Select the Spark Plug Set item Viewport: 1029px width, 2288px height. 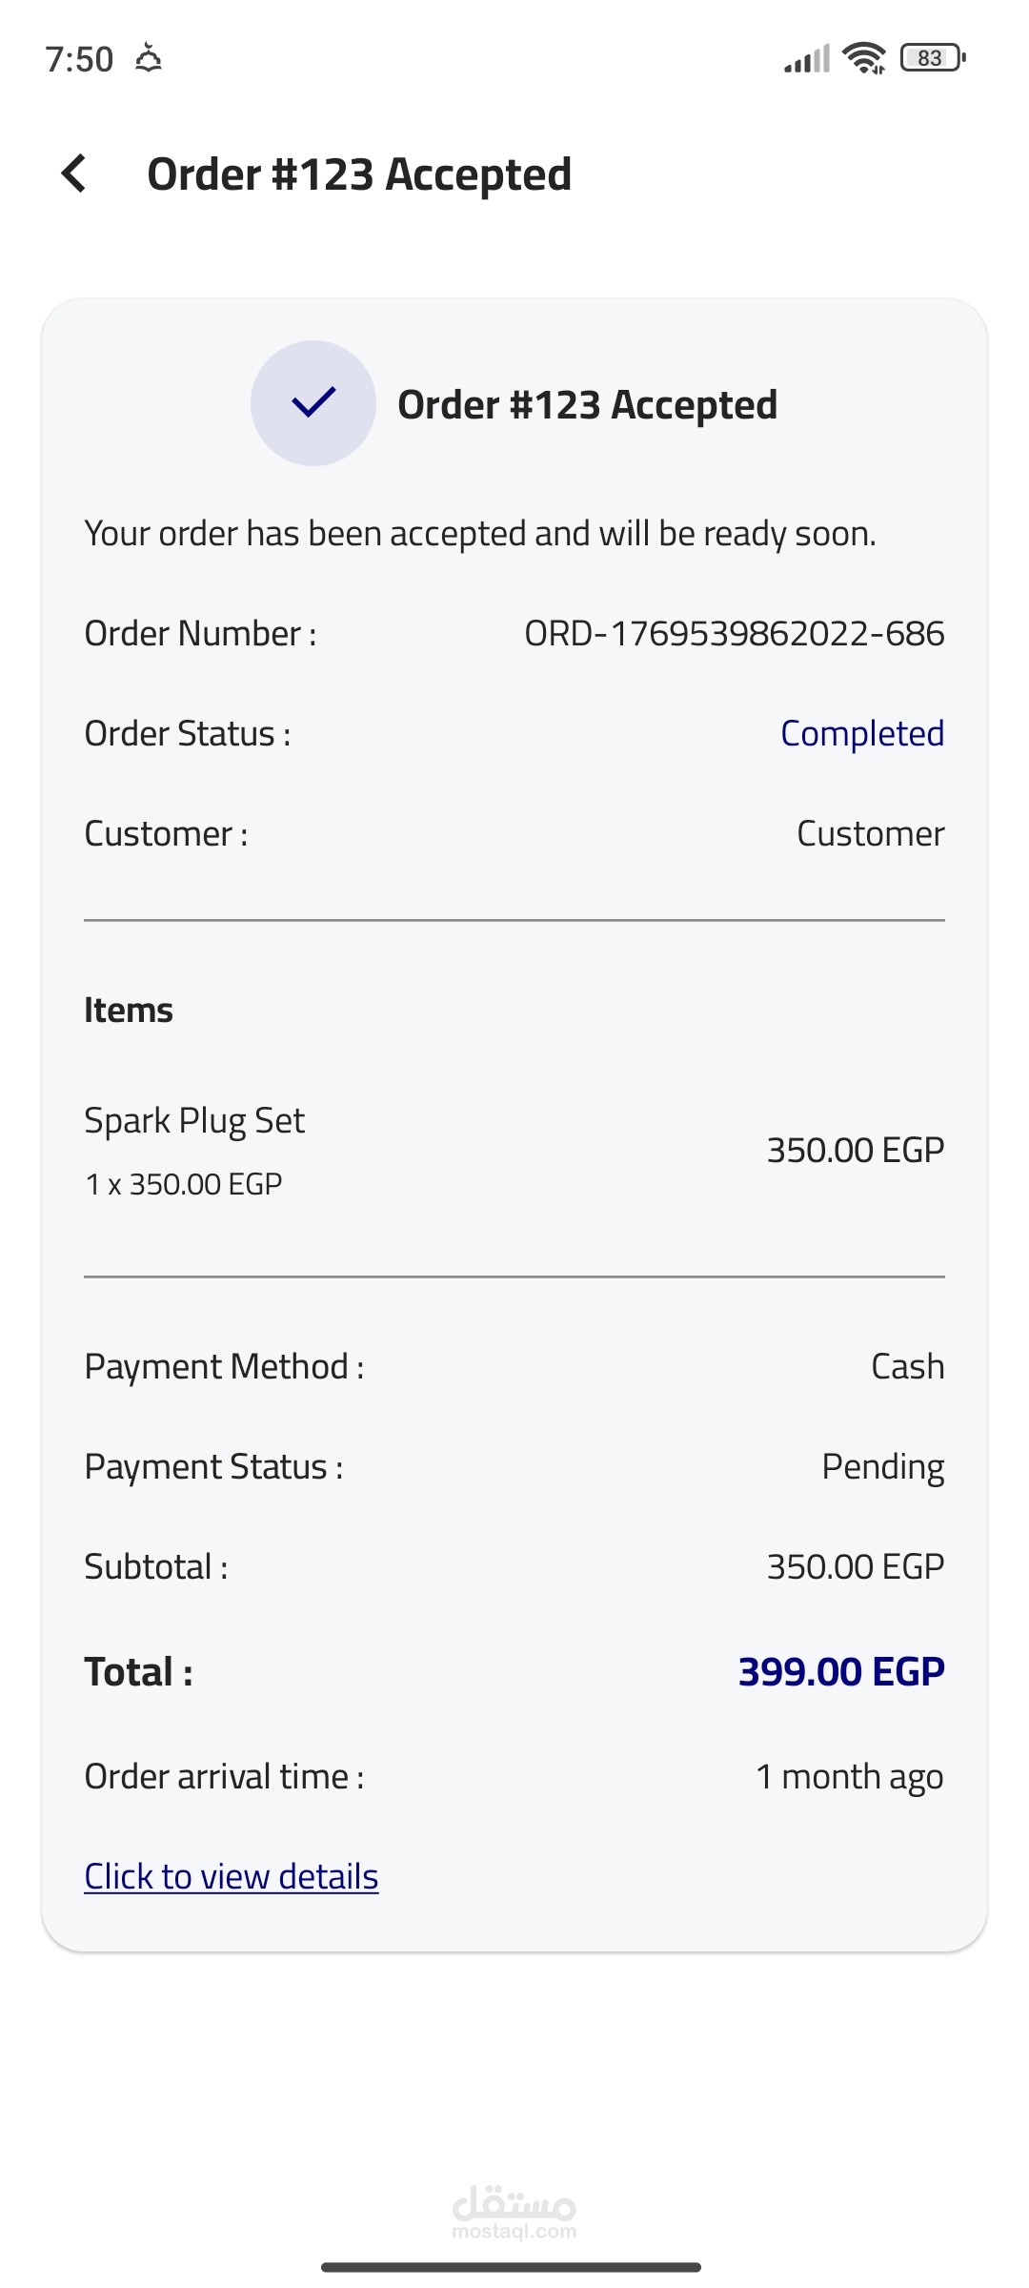(x=194, y=1120)
